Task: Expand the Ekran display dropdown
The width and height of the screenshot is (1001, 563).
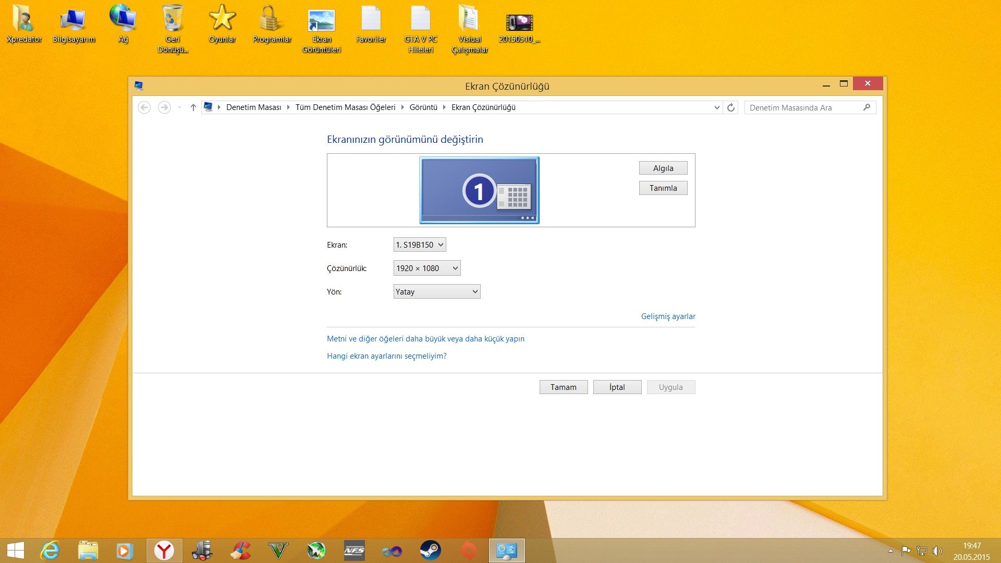Action: pyautogui.click(x=420, y=244)
